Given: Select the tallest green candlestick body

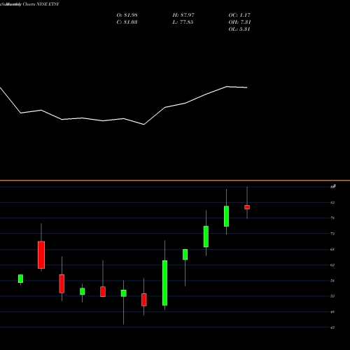Looking at the screenshot, I should tap(164, 283).
